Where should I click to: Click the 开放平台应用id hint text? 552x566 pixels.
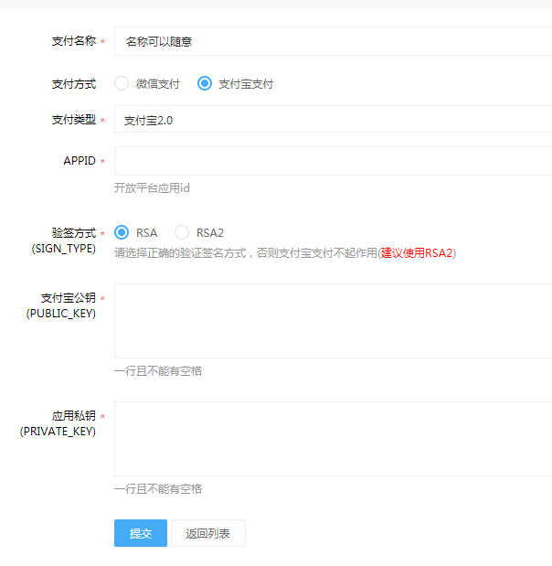[x=152, y=188]
